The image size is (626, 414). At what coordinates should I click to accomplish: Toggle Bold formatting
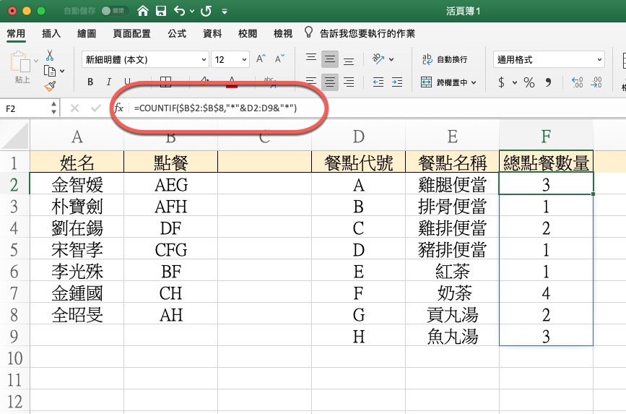click(90, 82)
